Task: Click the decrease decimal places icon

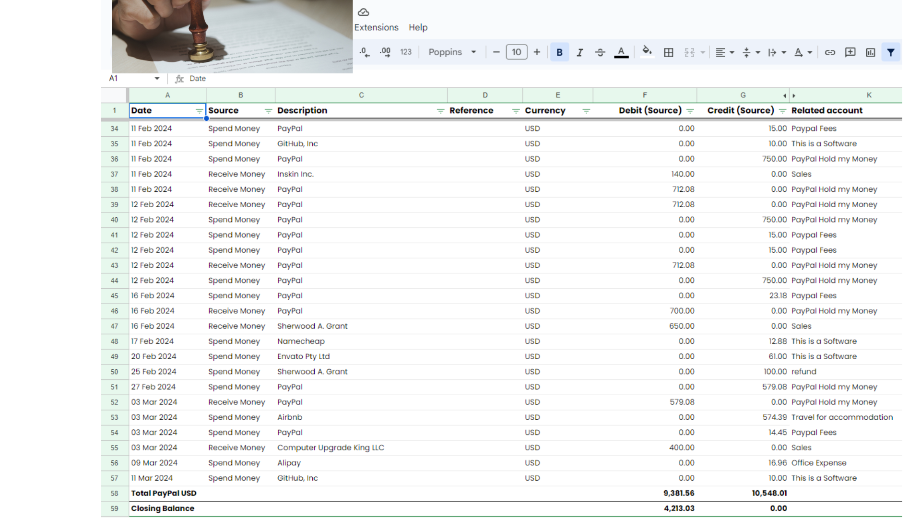Action: [364, 52]
